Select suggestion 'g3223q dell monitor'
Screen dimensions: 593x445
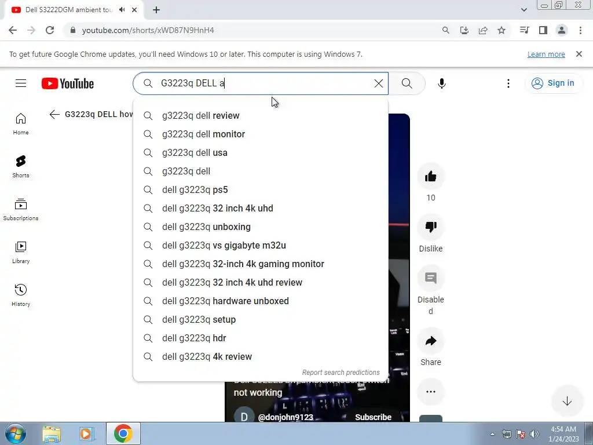[x=261, y=134]
